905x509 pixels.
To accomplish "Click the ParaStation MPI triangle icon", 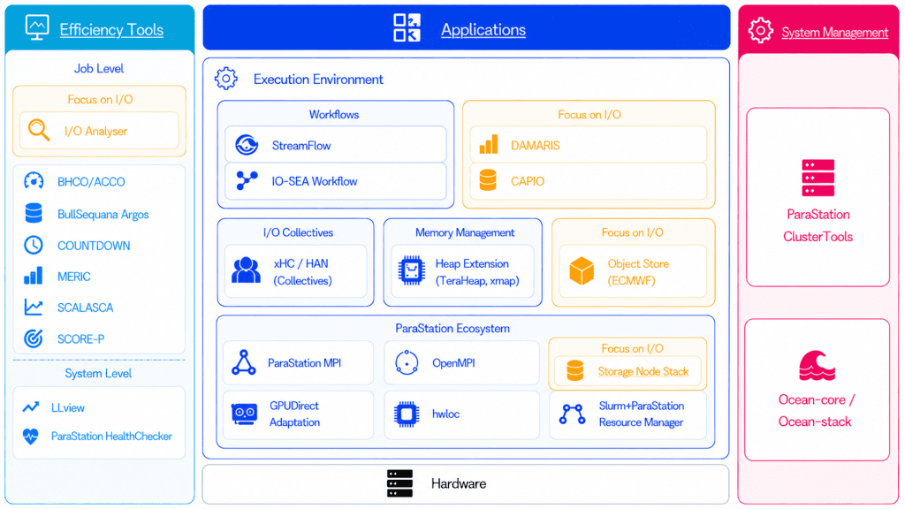I will tap(244, 362).
